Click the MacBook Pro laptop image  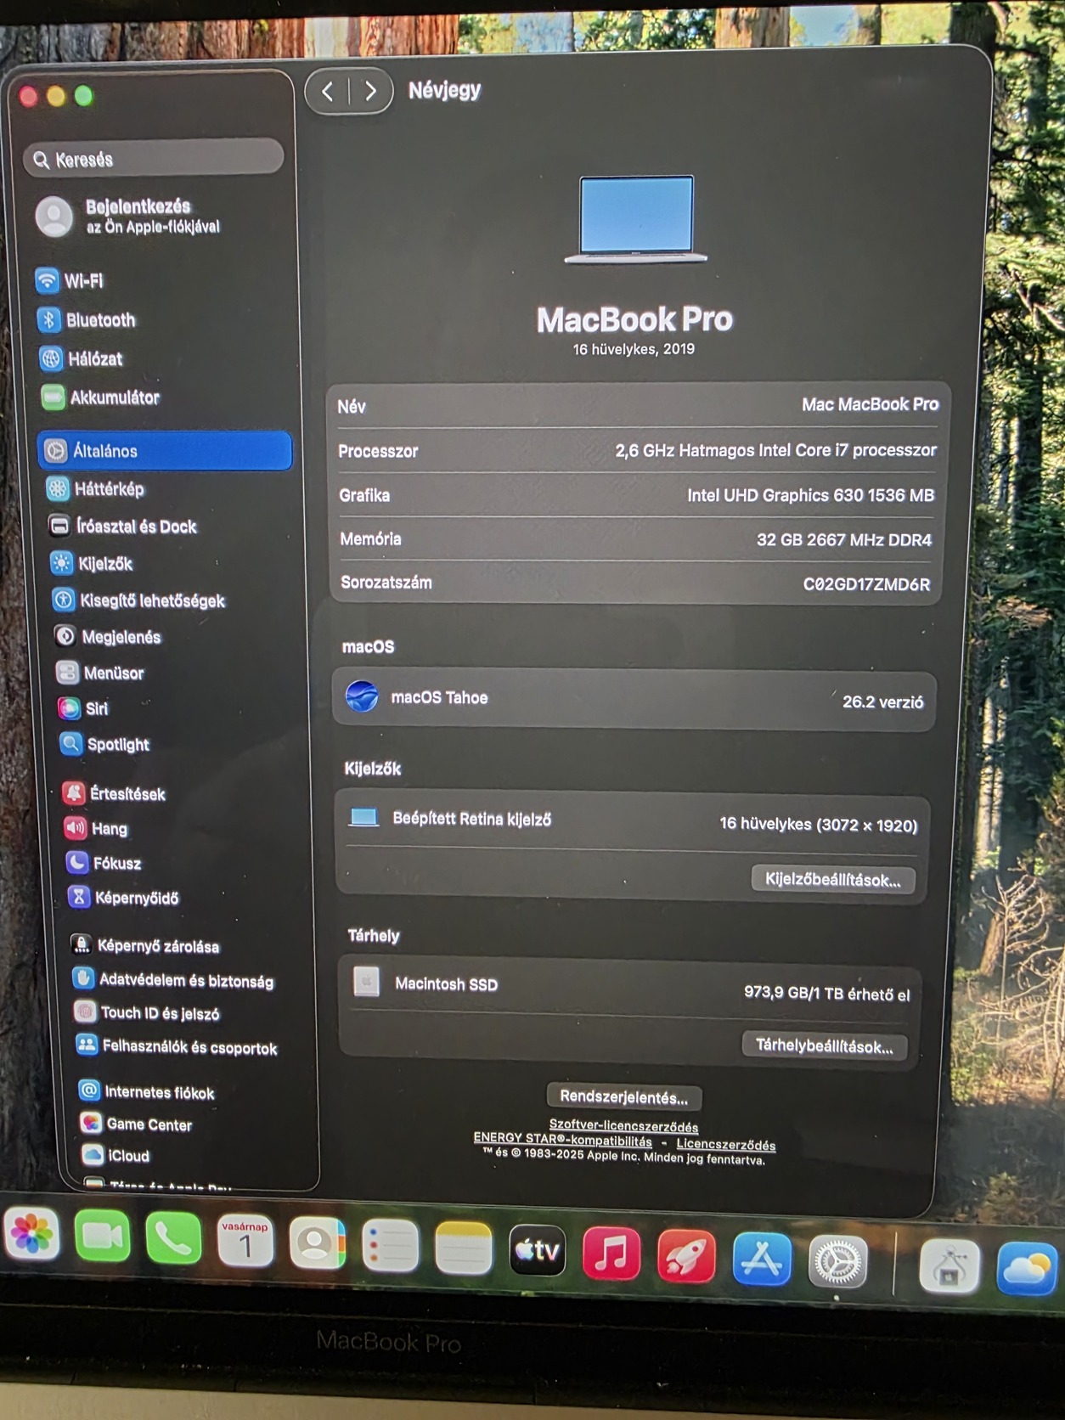[x=636, y=219]
